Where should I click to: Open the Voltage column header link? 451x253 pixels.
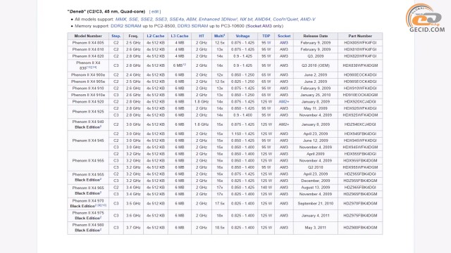point(242,36)
